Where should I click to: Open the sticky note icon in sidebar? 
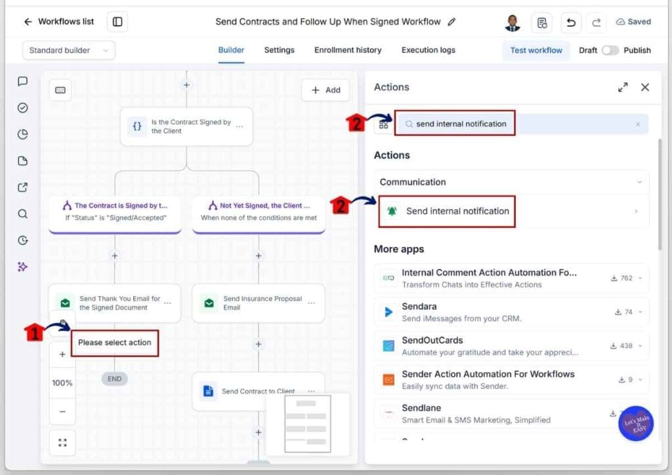[23, 161]
